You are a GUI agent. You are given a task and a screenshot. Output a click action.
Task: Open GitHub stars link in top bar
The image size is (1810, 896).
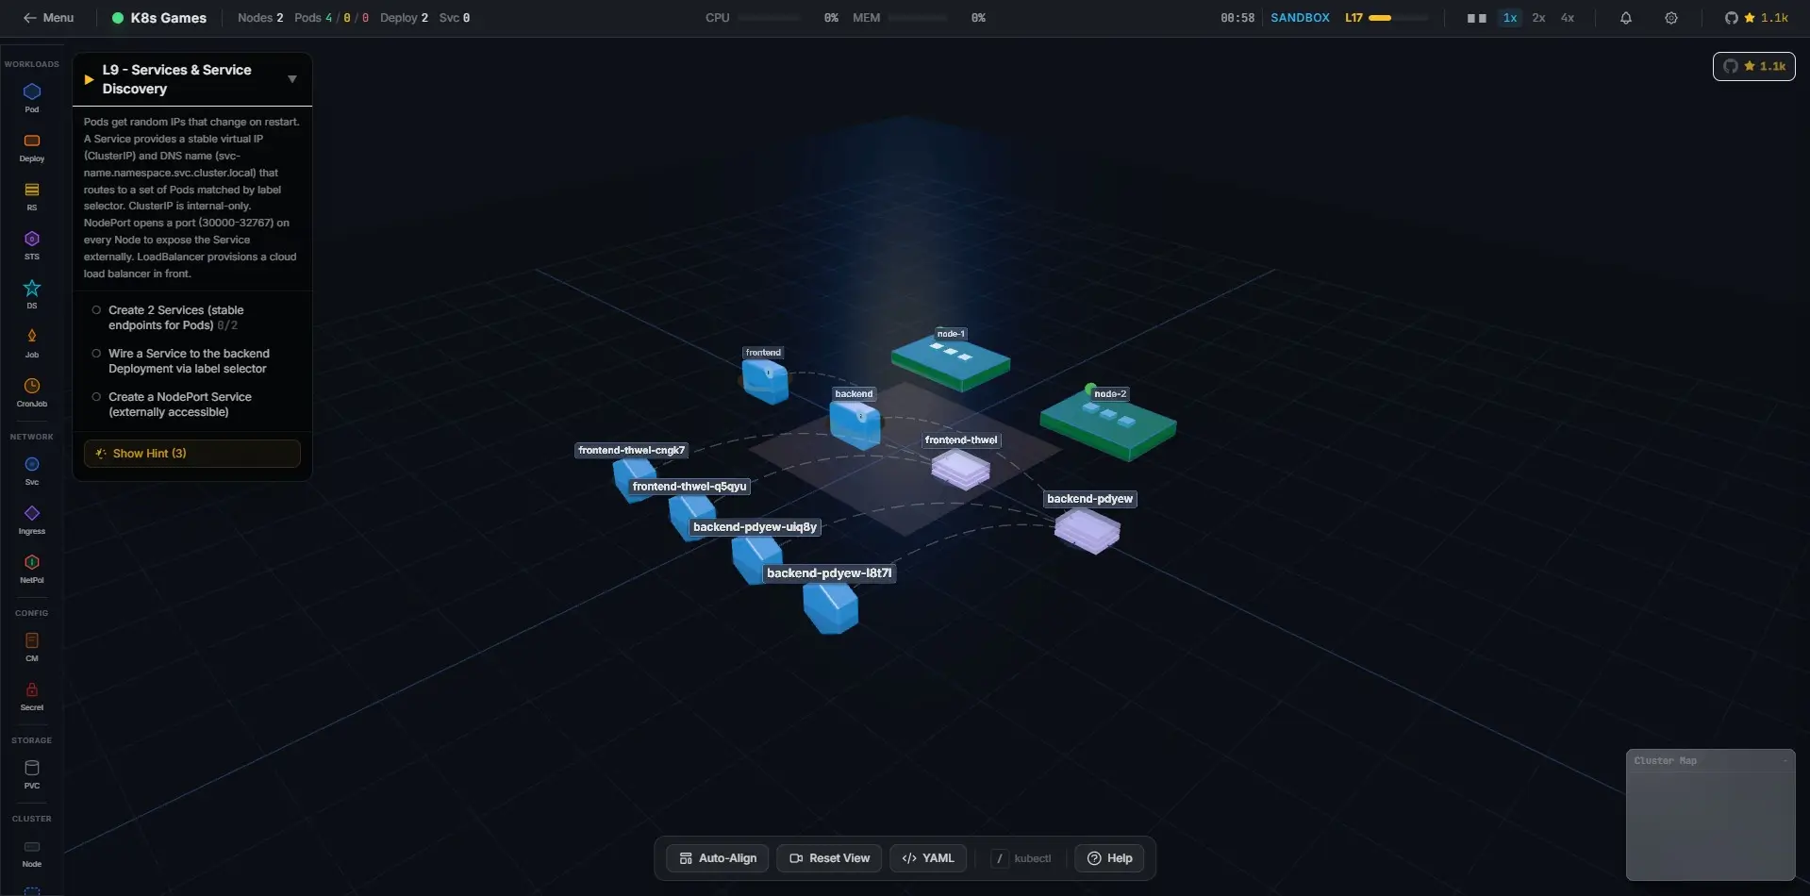(x=1756, y=18)
